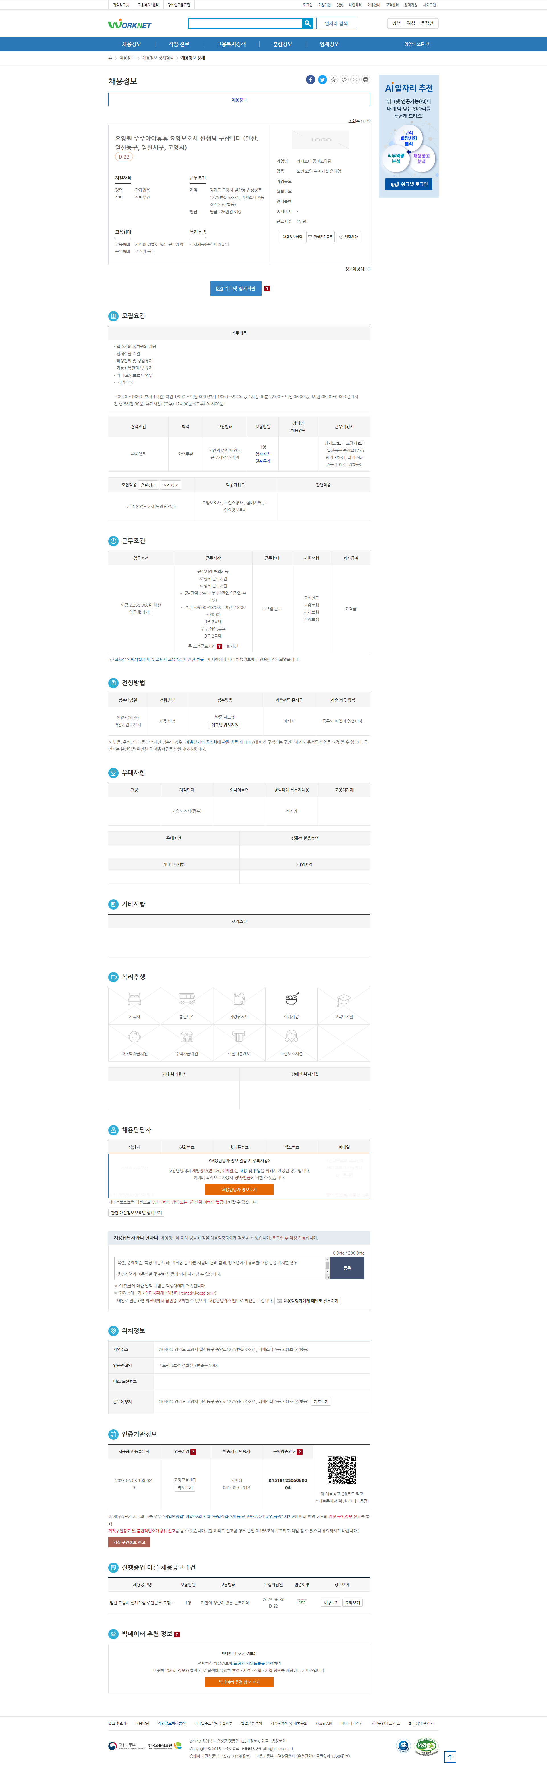547x1781 pixels.
Task: Click the 청년 button
Action: pyautogui.click(x=397, y=23)
